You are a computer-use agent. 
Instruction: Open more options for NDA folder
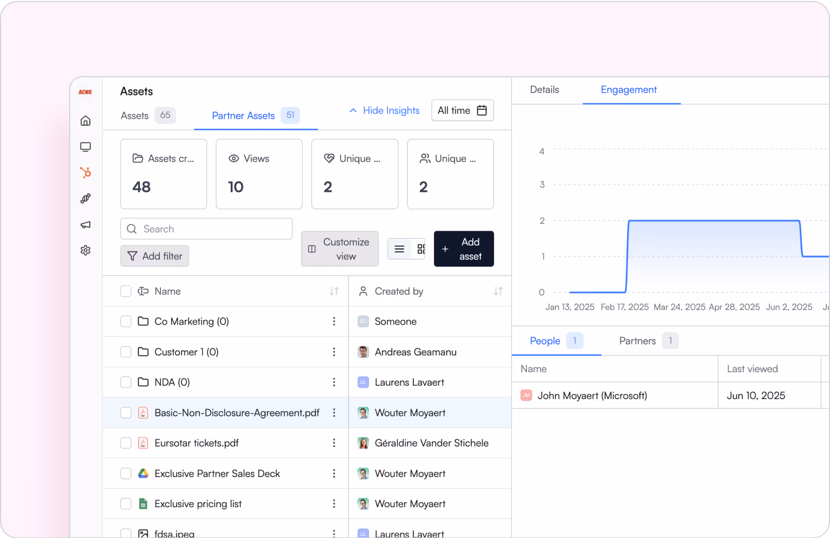(x=334, y=382)
